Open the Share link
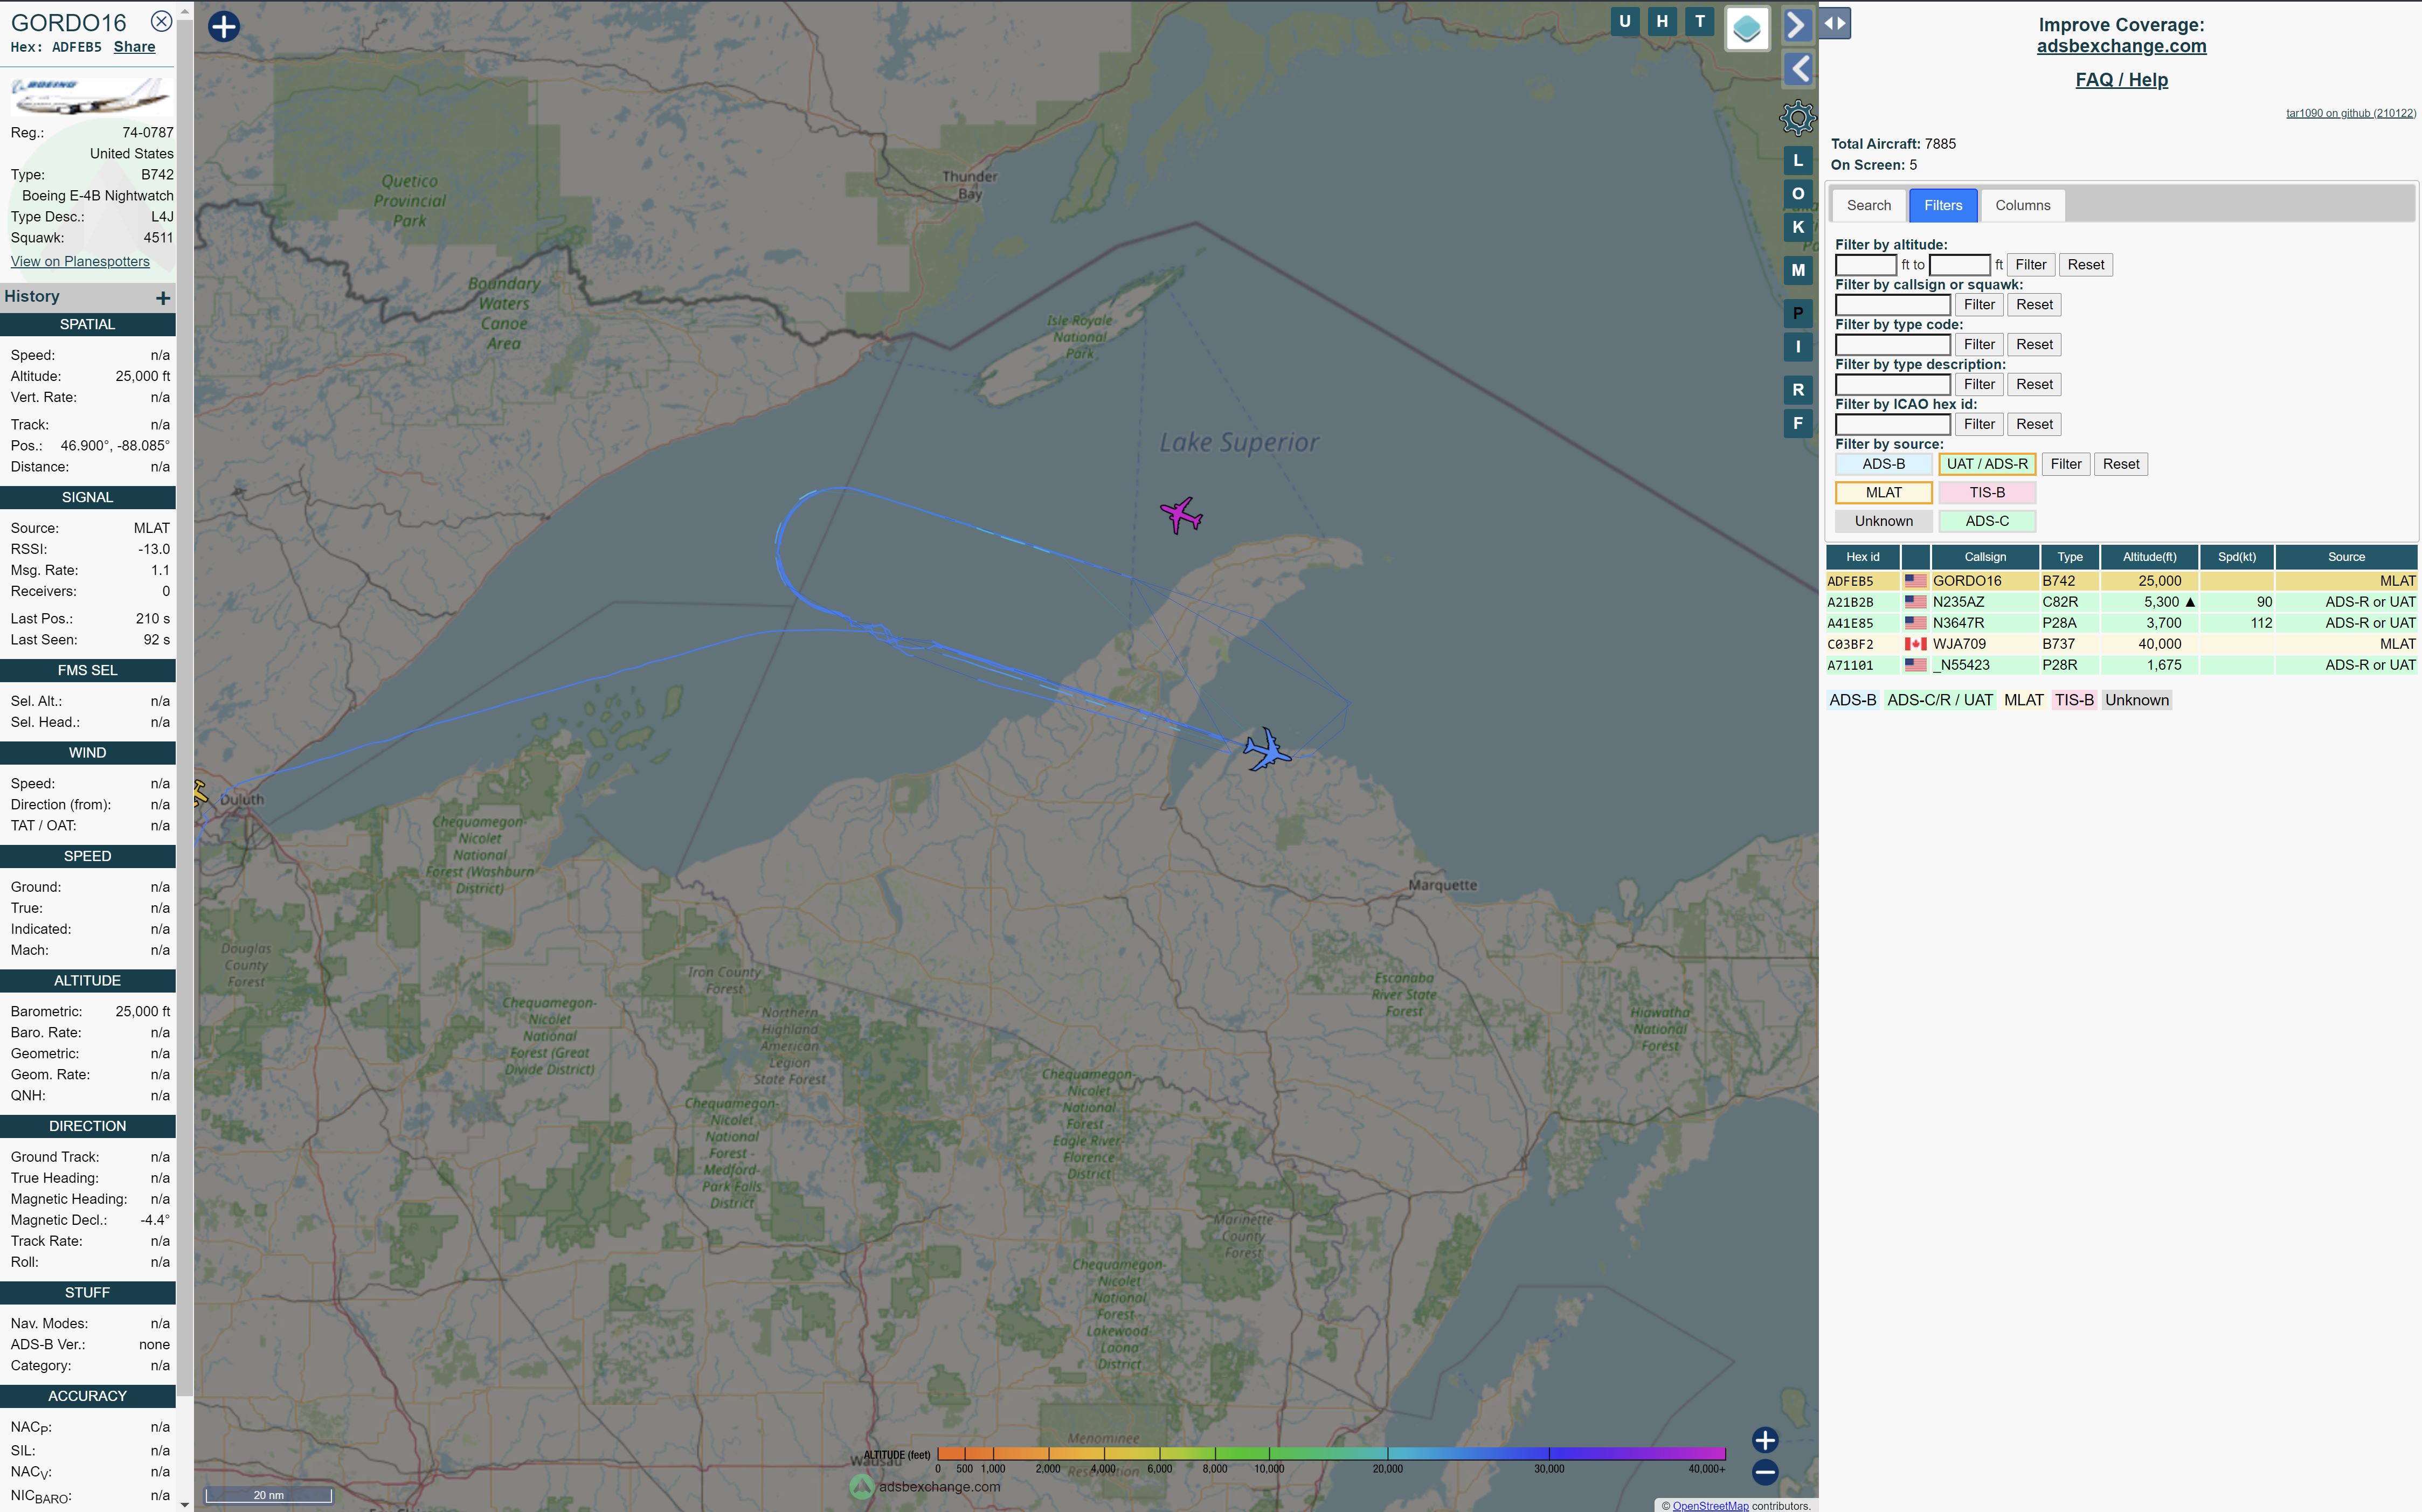Image resolution: width=2422 pixels, height=1512 pixels. pyautogui.click(x=134, y=47)
